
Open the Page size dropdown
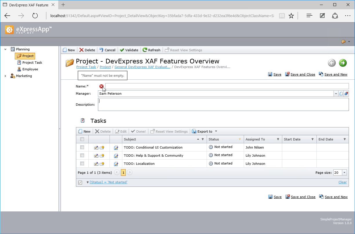click(x=344, y=173)
